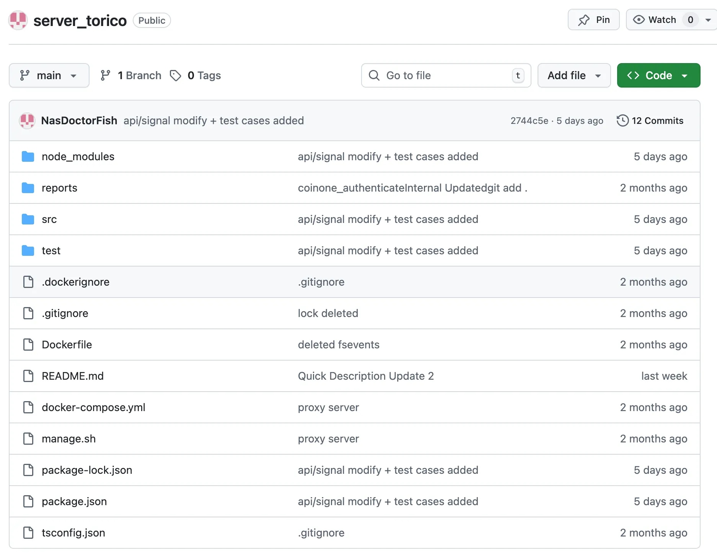Click the .gitignore file icon in the file list
Image resolution: width=717 pixels, height=556 pixels.
tap(28, 313)
